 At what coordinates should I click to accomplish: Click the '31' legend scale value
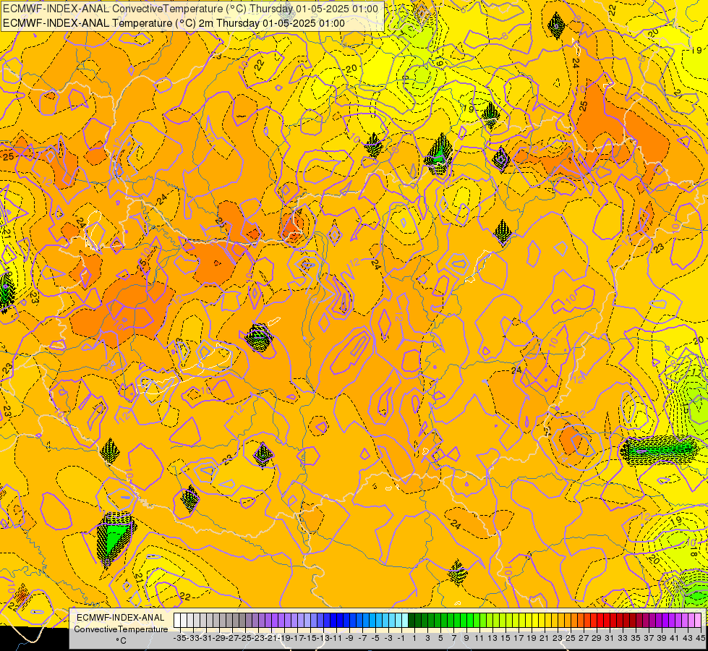point(610,639)
